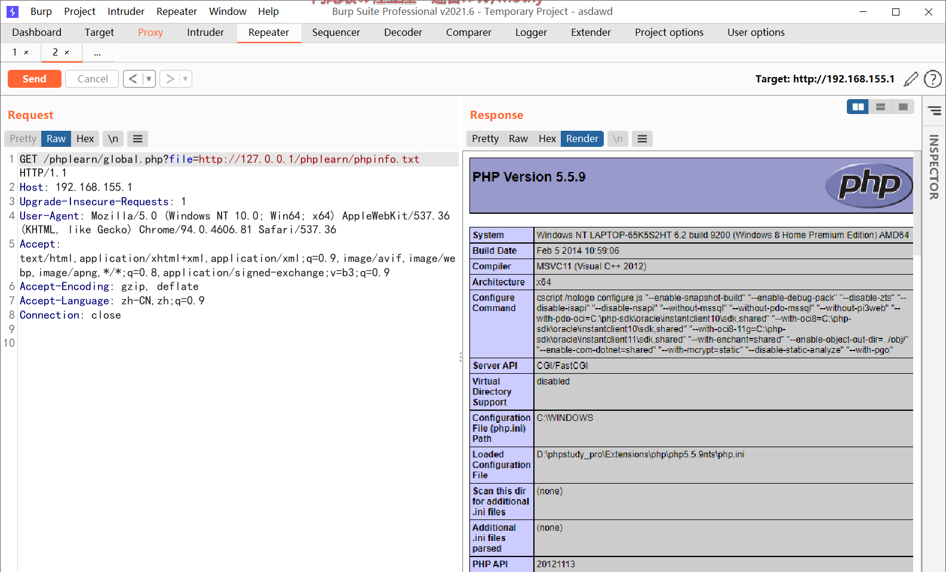Go back to previous request arrow
The width and height of the screenshot is (946, 572).
133,79
